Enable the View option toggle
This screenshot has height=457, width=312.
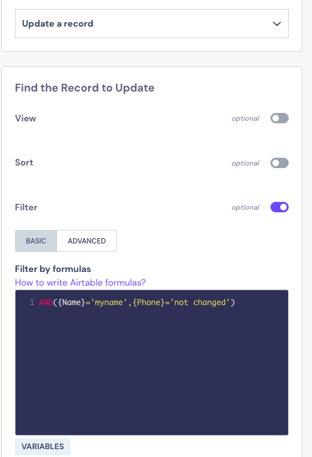click(280, 118)
